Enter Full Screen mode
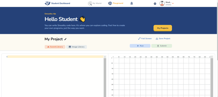The height and width of the screenshot is (97, 218). [145, 39]
